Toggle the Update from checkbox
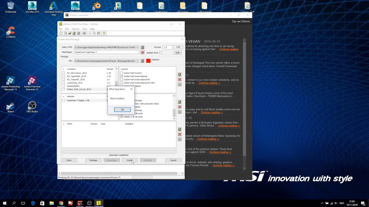This screenshot has height=207, width=369. click(161, 53)
